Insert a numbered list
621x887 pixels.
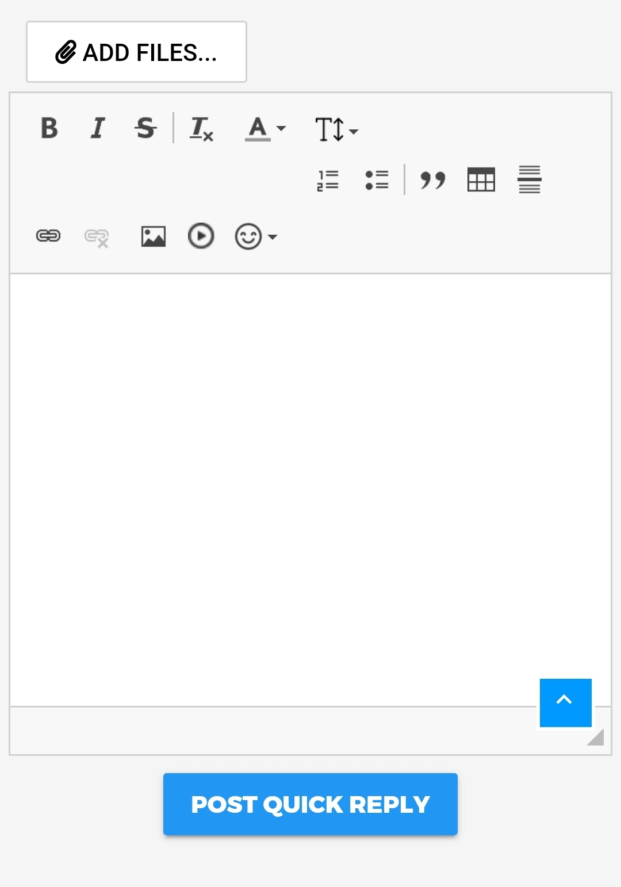point(328,180)
